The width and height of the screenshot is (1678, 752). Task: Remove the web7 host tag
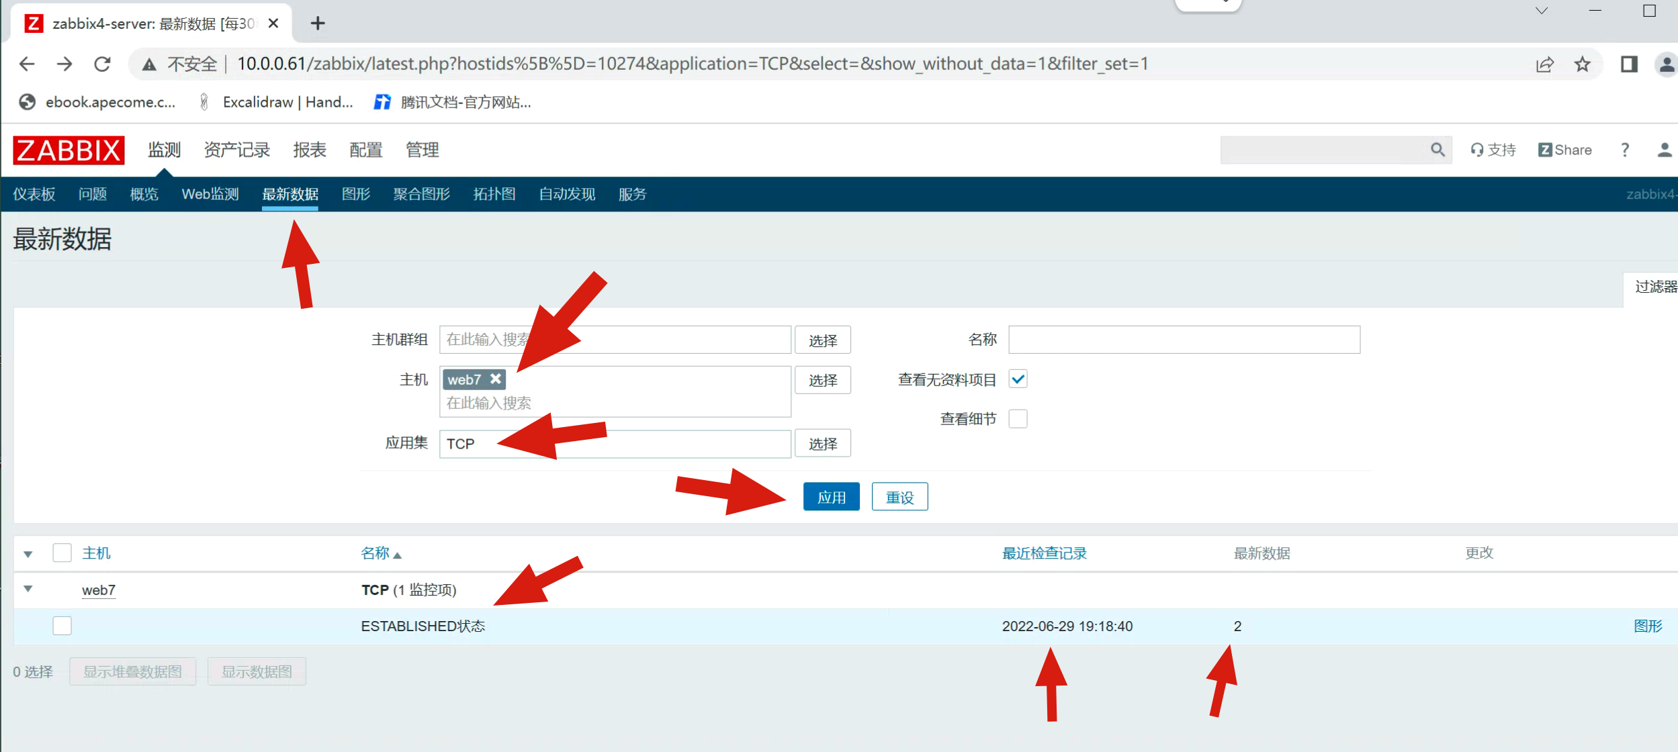point(496,379)
